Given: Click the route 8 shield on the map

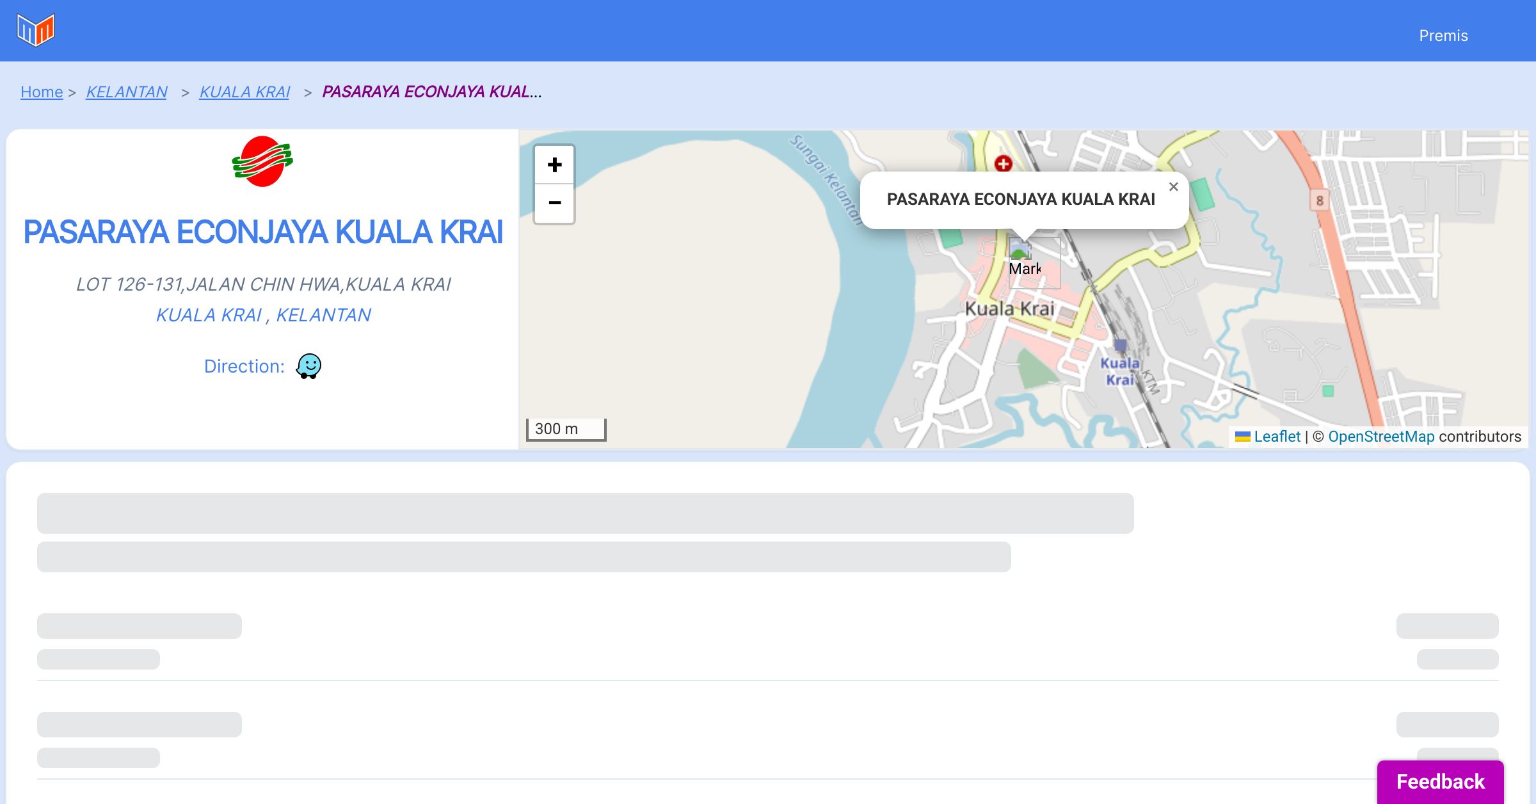Looking at the screenshot, I should tap(1319, 200).
